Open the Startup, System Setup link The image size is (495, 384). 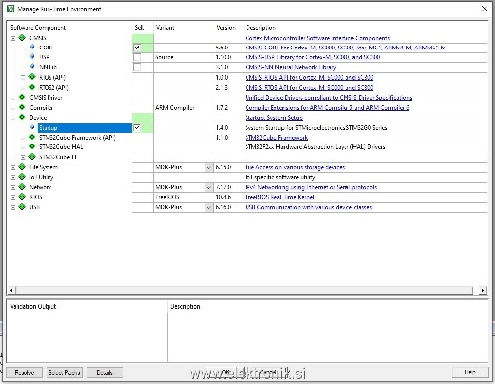pos(274,118)
